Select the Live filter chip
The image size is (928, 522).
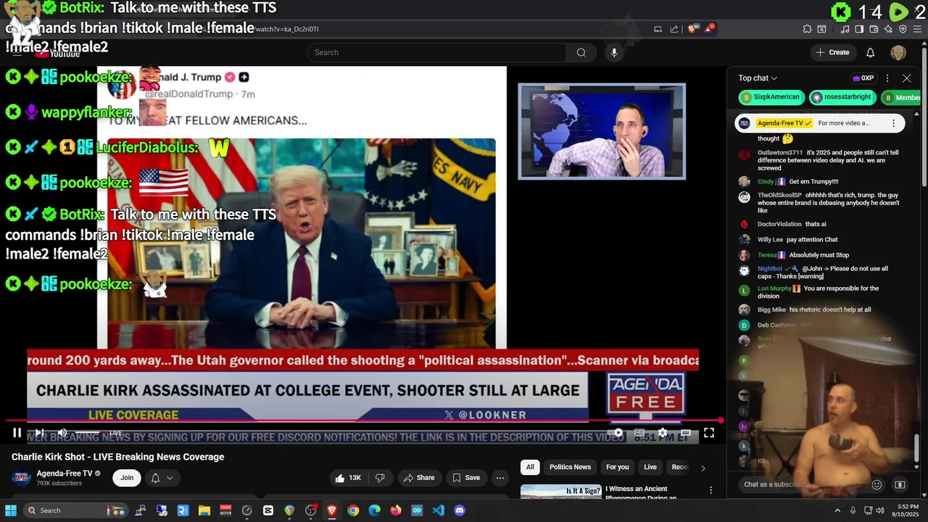pos(650,467)
